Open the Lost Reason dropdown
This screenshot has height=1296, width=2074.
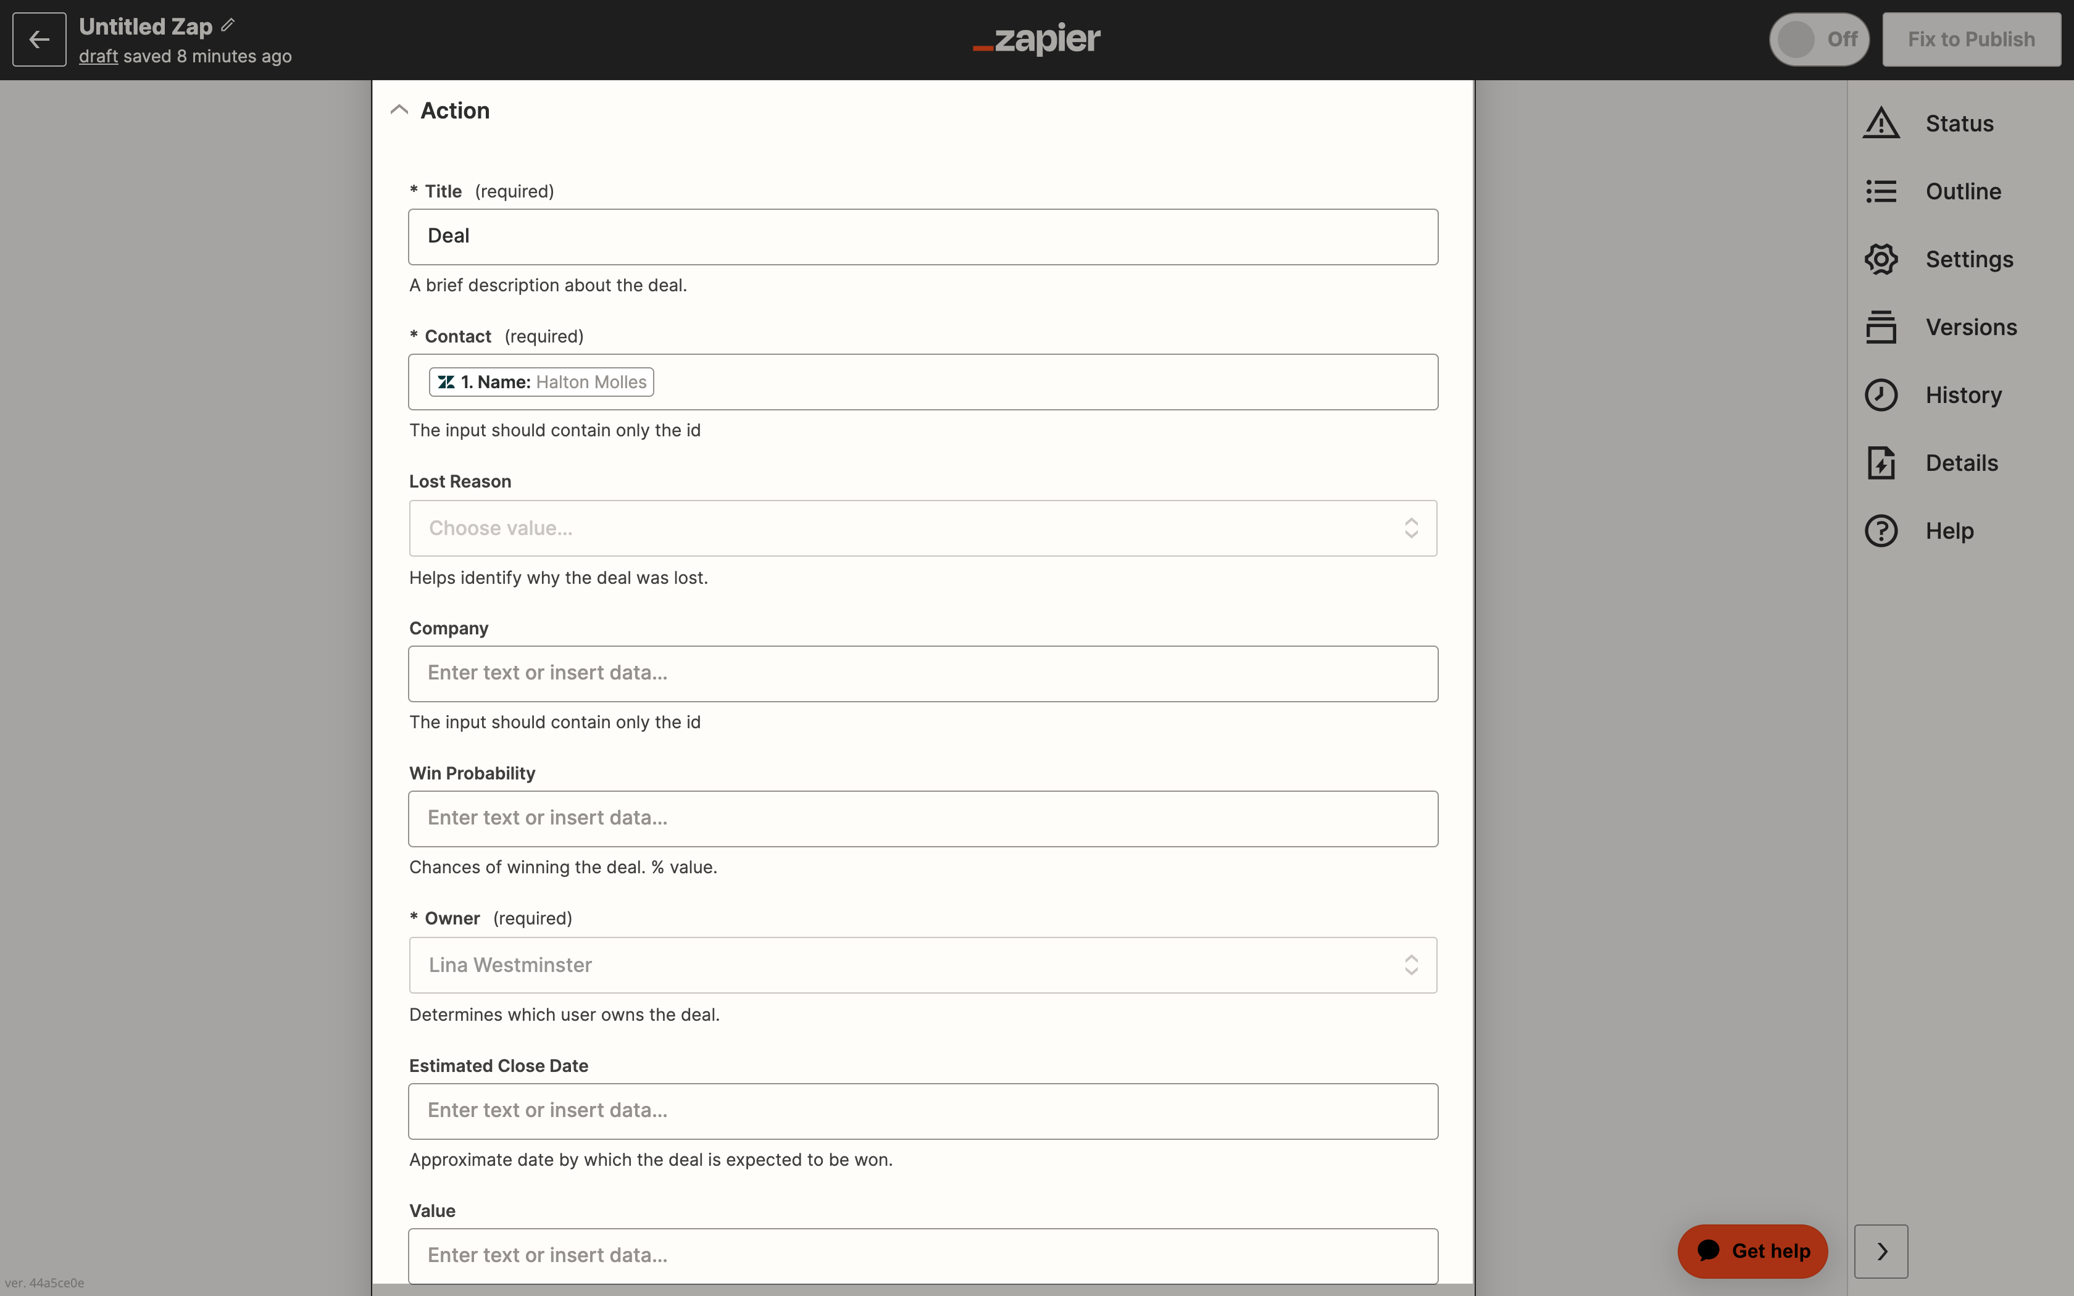click(x=923, y=528)
